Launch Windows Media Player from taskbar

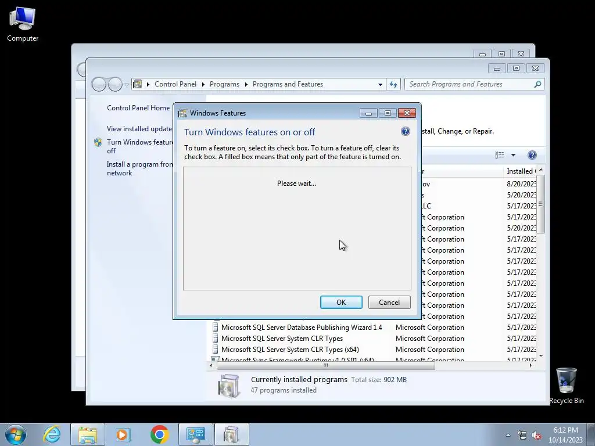(x=123, y=434)
